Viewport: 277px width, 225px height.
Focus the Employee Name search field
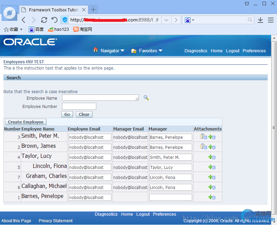tap(100, 98)
